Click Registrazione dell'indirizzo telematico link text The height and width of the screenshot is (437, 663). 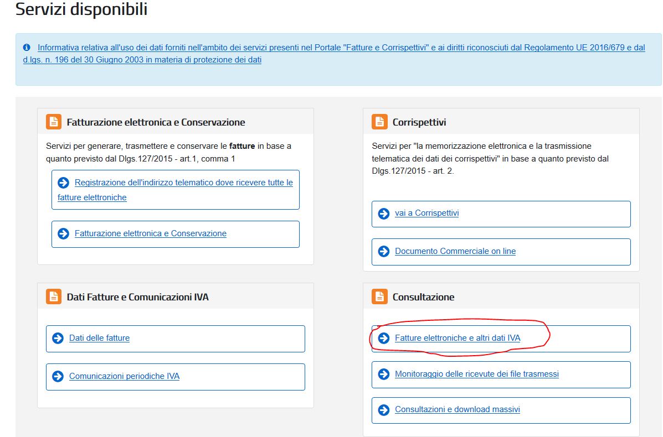tap(183, 183)
